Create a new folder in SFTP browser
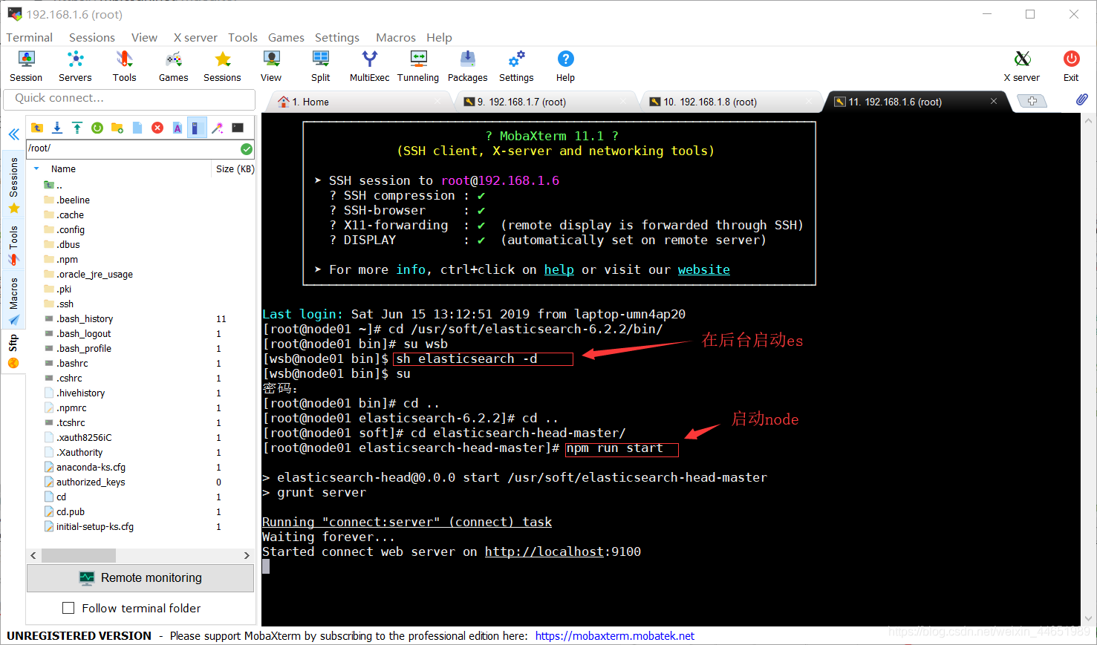Screen dimensions: 1097x645 117,128
